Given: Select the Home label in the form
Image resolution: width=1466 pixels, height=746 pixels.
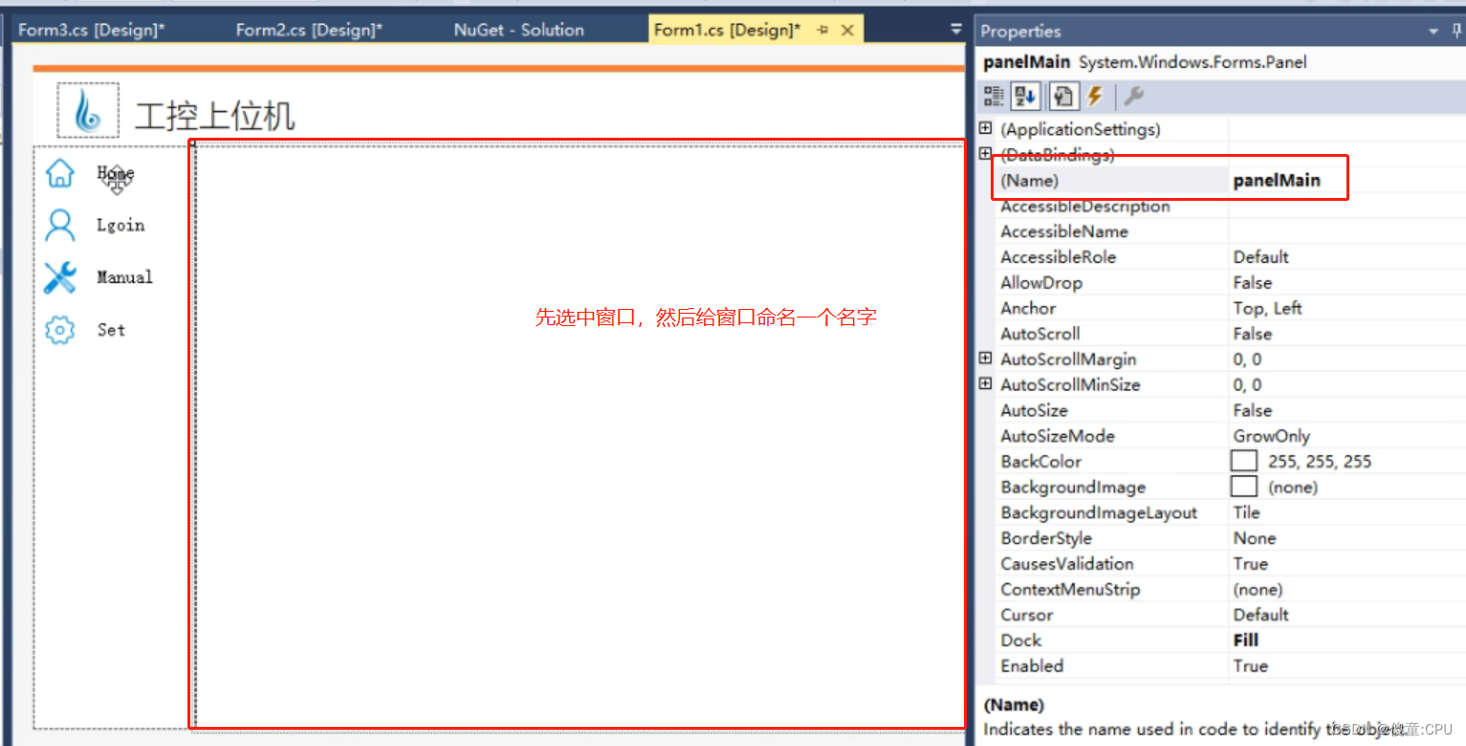Looking at the screenshot, I should (116, 173).
